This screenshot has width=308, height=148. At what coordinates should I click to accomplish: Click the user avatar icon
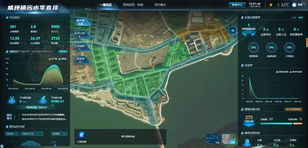click(294, 5)
